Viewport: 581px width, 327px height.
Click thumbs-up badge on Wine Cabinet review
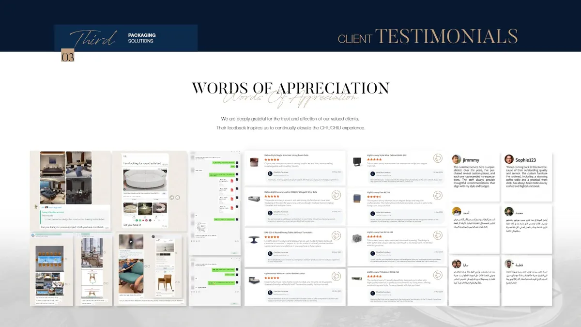pyautogui.click(x=439, y=158)
